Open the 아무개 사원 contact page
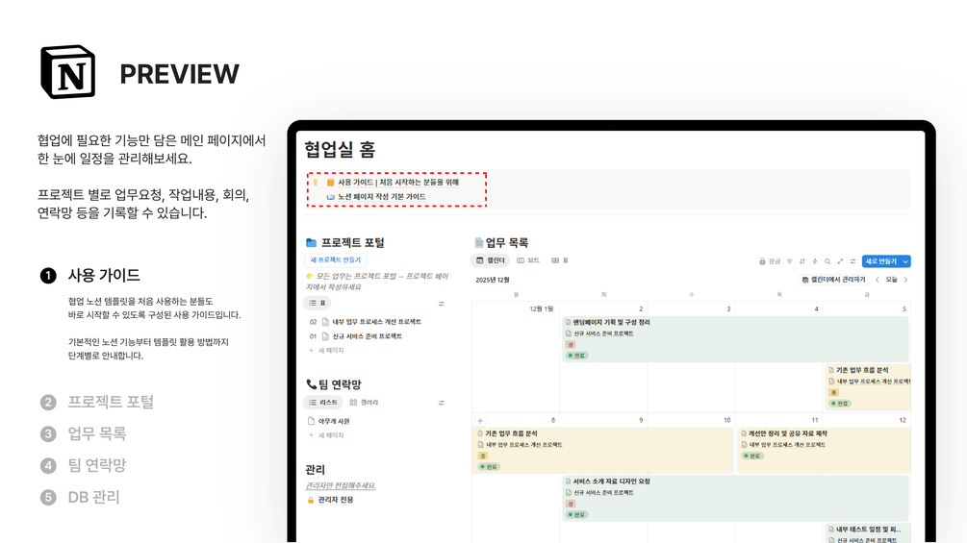The image size is (967, 543). pyautogui.click(x=334, y=421)
